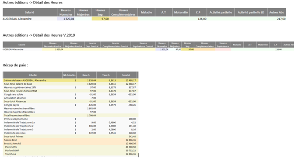Click the Plafond GMP row label

pyautogui.click(x=12, y=151)
